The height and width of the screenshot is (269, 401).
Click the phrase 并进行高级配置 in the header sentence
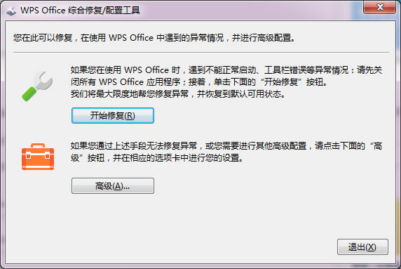tap(261, 38)
